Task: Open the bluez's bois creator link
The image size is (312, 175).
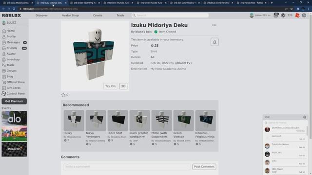Action: (x=143, y=32)
